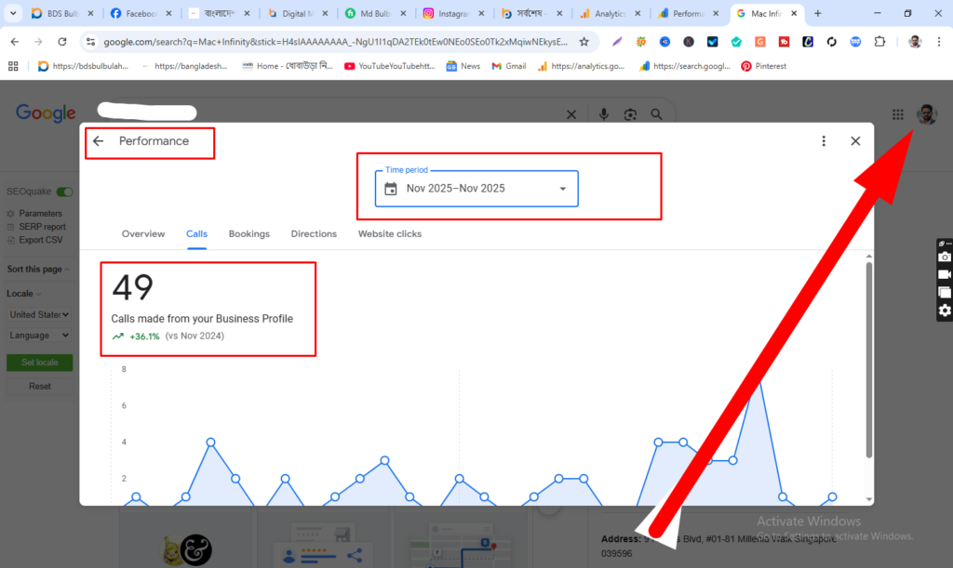Viewport: 953px width, 568px height.
Task: Open Chrome extensions puzzle icon
Action: (x=878, y=42)
